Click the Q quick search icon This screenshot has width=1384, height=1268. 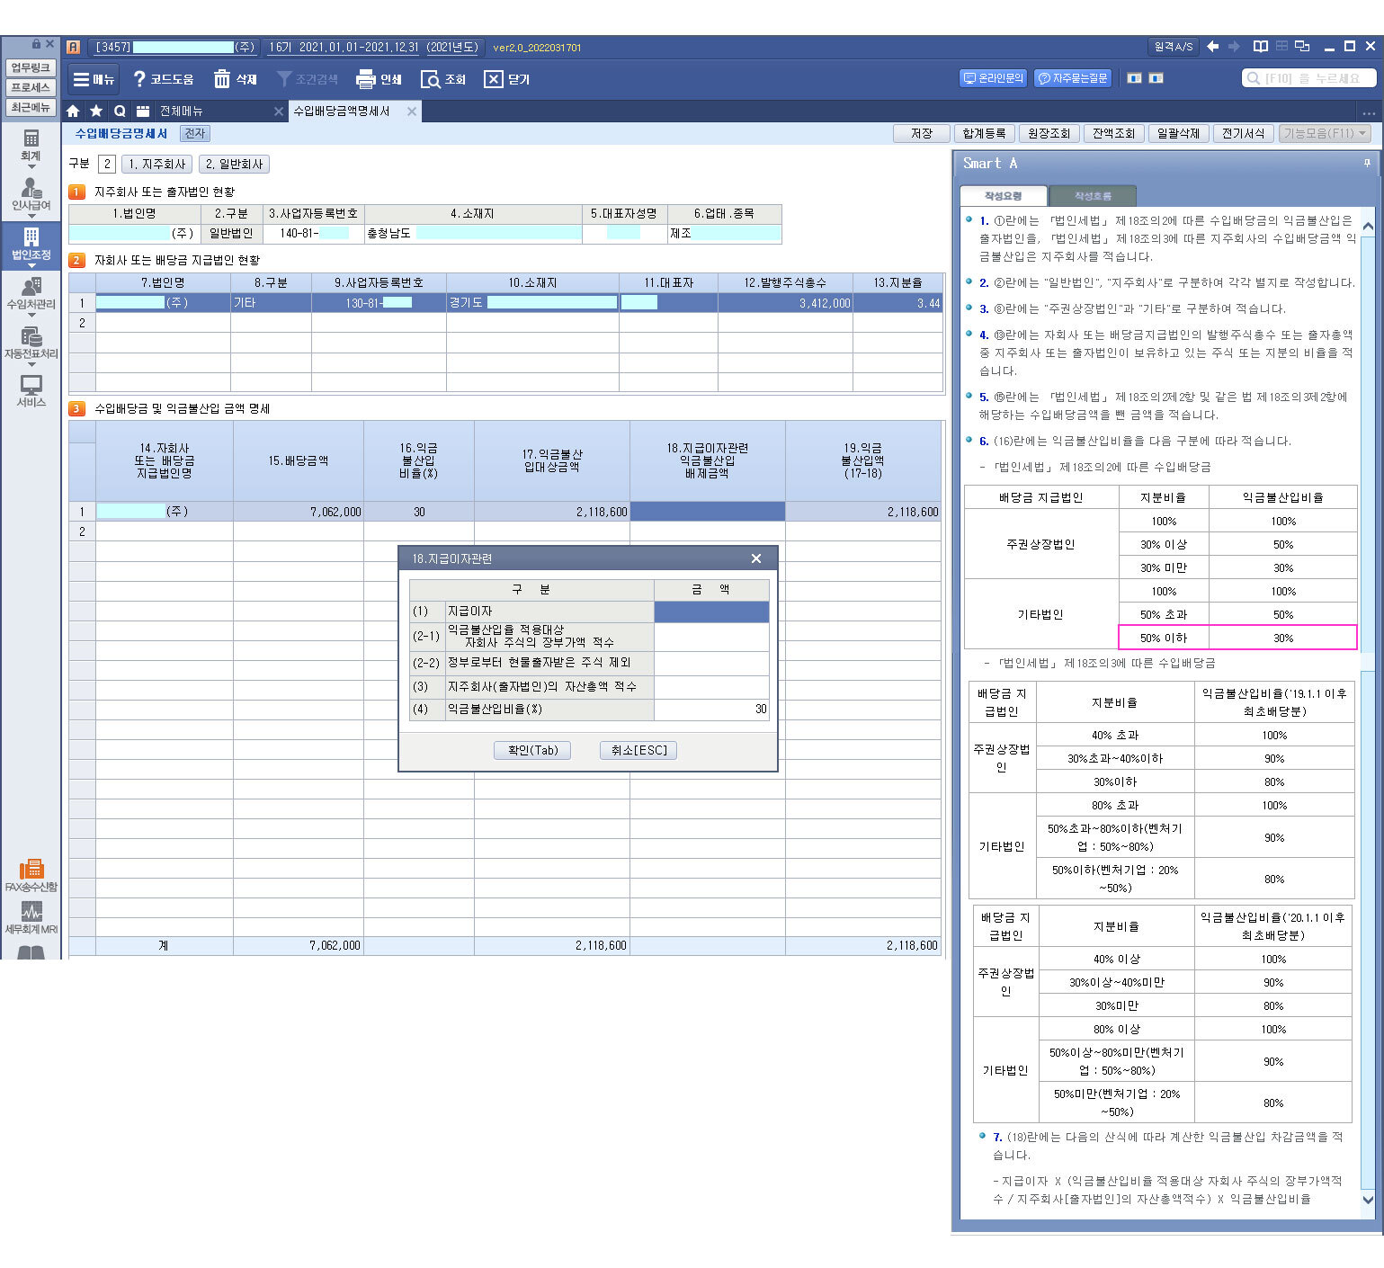(120, 111)
